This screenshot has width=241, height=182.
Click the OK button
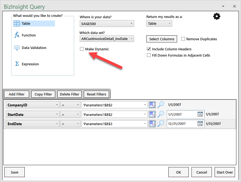click(x=178, y=172)
